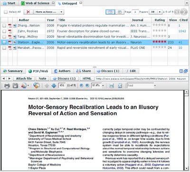Screen dimensions: 190x172
Task: Change five-star rating of Stetson paper
Action: pos(159,42)
